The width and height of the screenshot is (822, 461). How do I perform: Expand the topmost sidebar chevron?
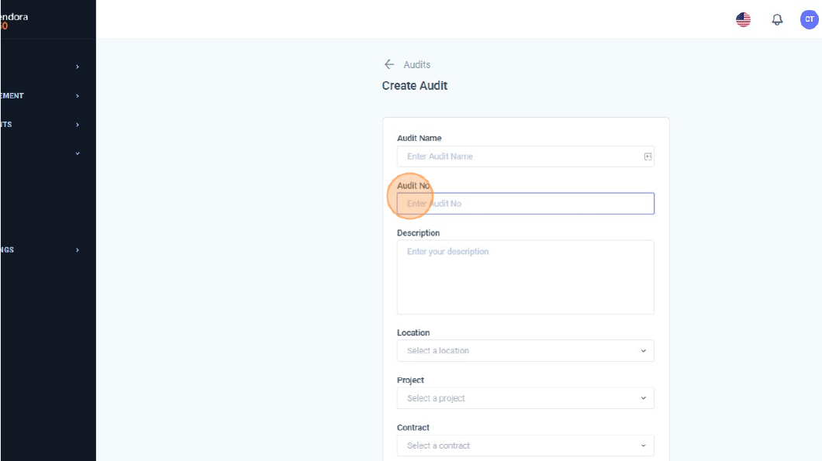point(78,67)
